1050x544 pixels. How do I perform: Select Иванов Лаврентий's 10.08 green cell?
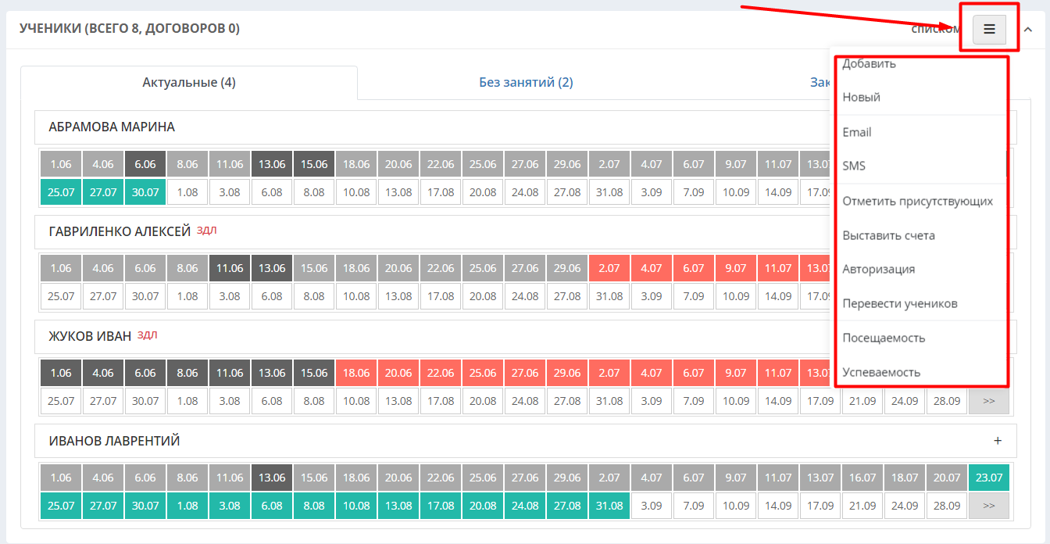(x=356, y=506)
